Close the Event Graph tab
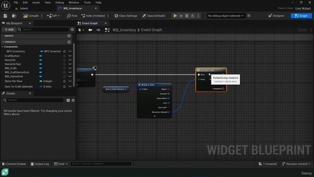 105,23
